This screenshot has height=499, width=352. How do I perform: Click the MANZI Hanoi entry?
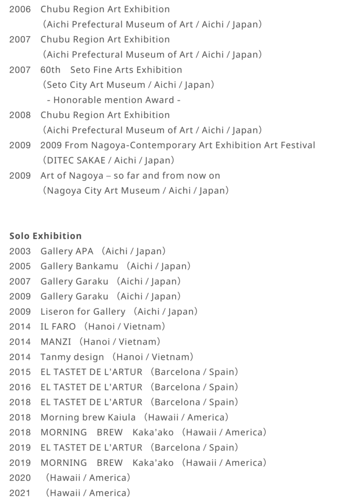(x=85, y=342)
